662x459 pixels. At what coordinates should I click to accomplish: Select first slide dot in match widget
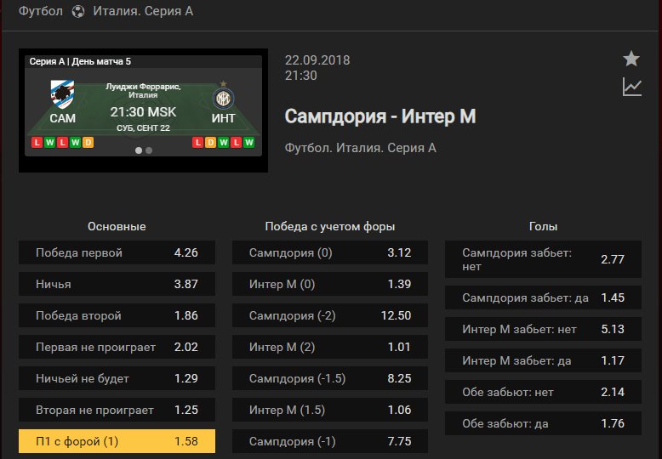click(139, 150)
